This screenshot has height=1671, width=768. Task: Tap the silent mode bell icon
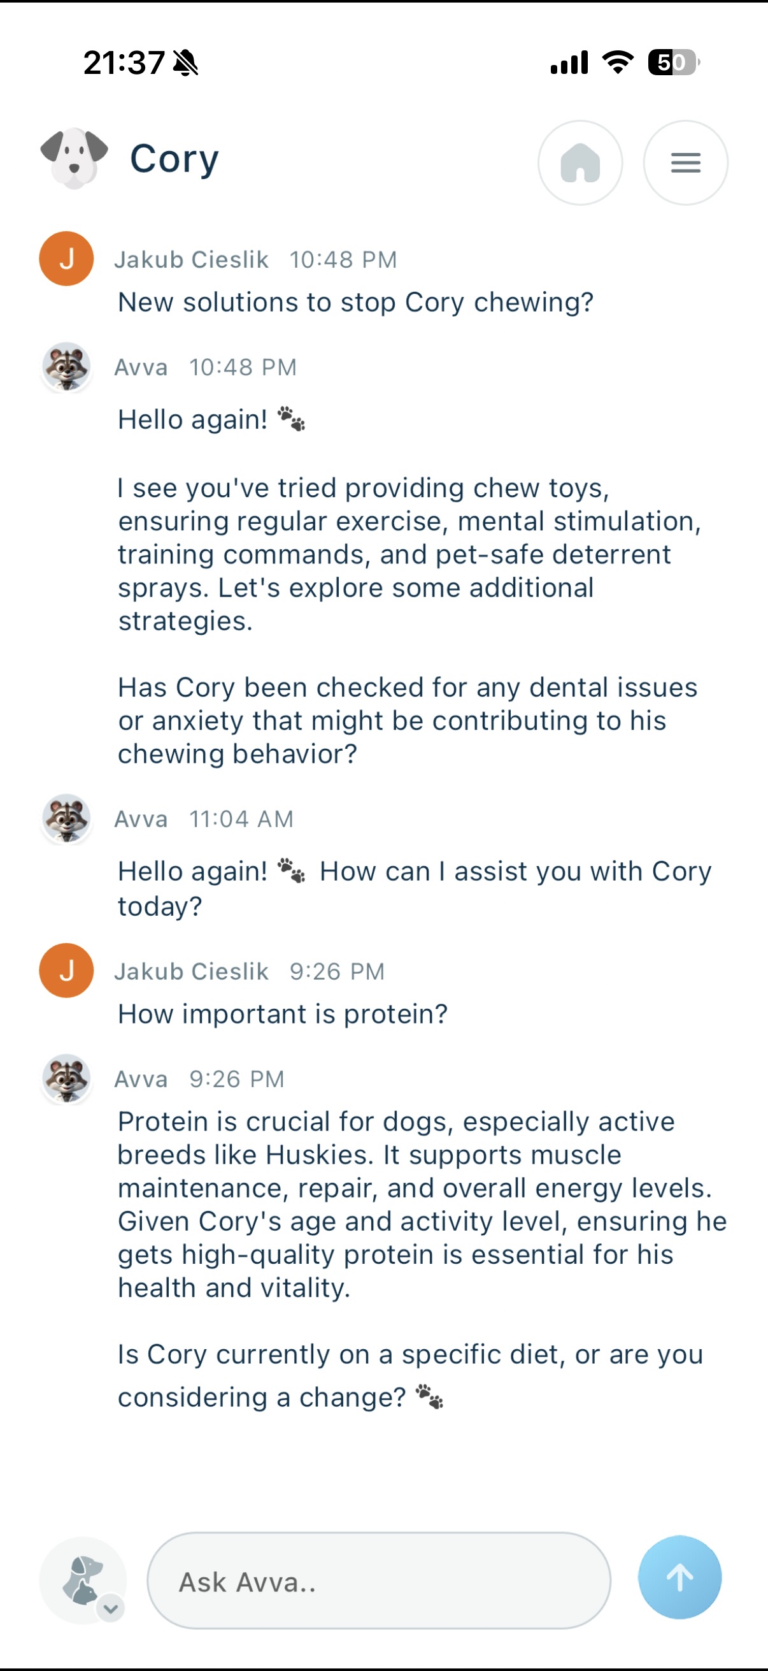(x=186, y=63)
